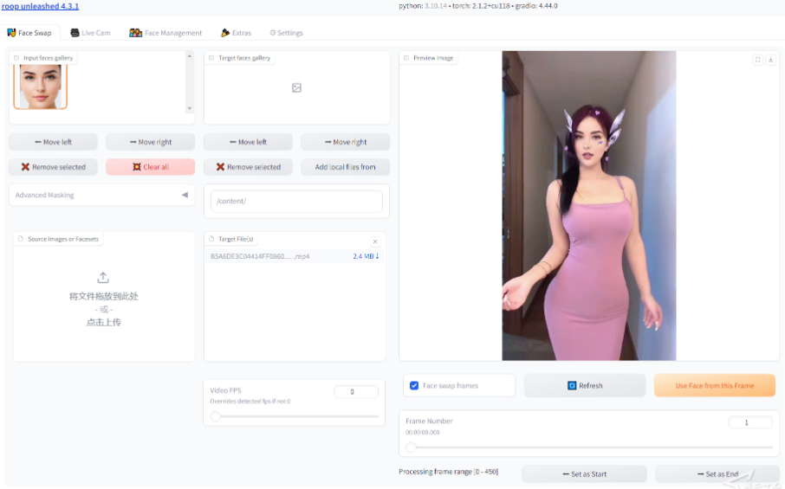Image resolution: width=785 pixels, height=489 pixels.
Task: Select the B5A6DE3C04414FF0860 mp4 file entry
Action: [260, 256]
